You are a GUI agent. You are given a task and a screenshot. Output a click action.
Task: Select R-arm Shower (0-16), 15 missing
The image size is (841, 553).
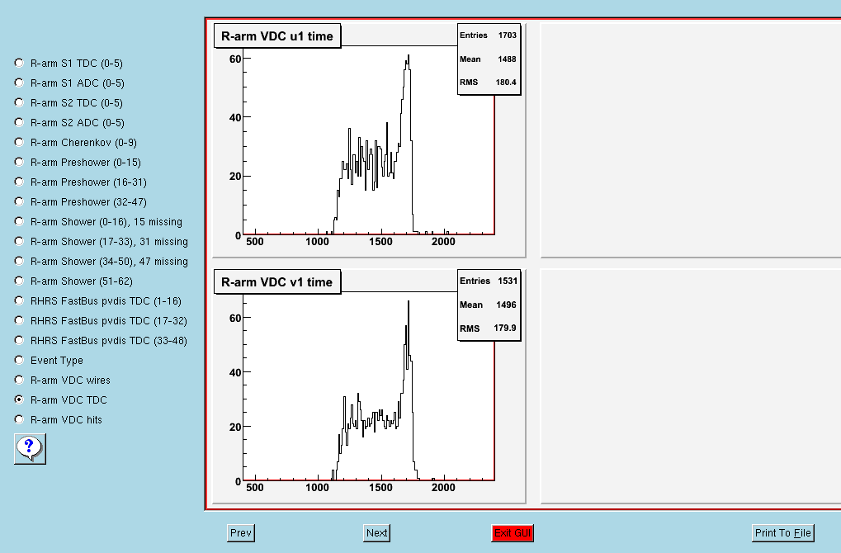coord(19,222)
